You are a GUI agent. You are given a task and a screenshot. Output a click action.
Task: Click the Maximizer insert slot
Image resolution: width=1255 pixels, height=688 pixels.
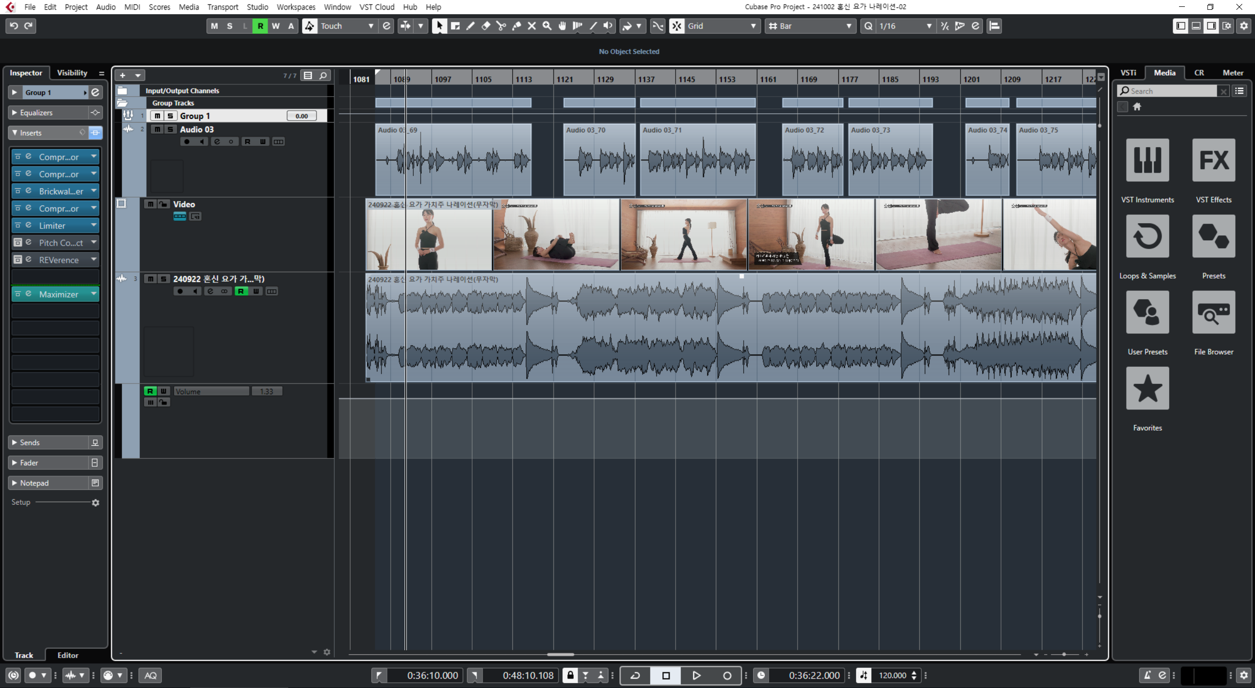click(58, 294)
